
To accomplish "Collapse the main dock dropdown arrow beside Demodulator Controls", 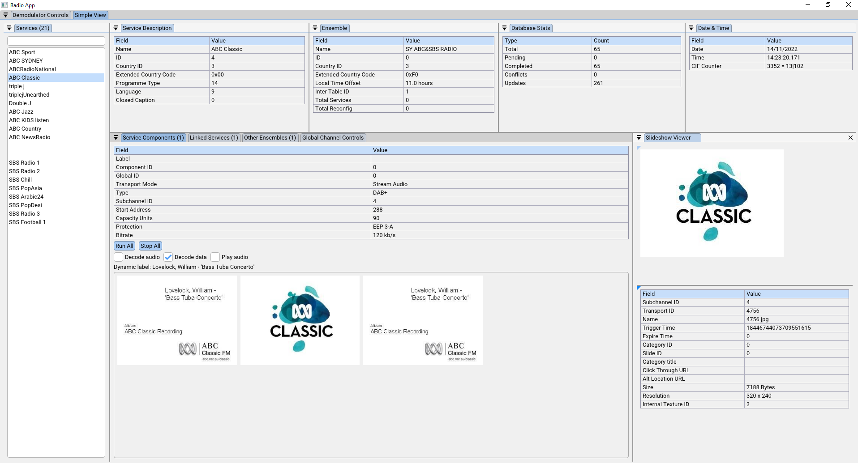I will pyautogui.click(x=5, y=15).
